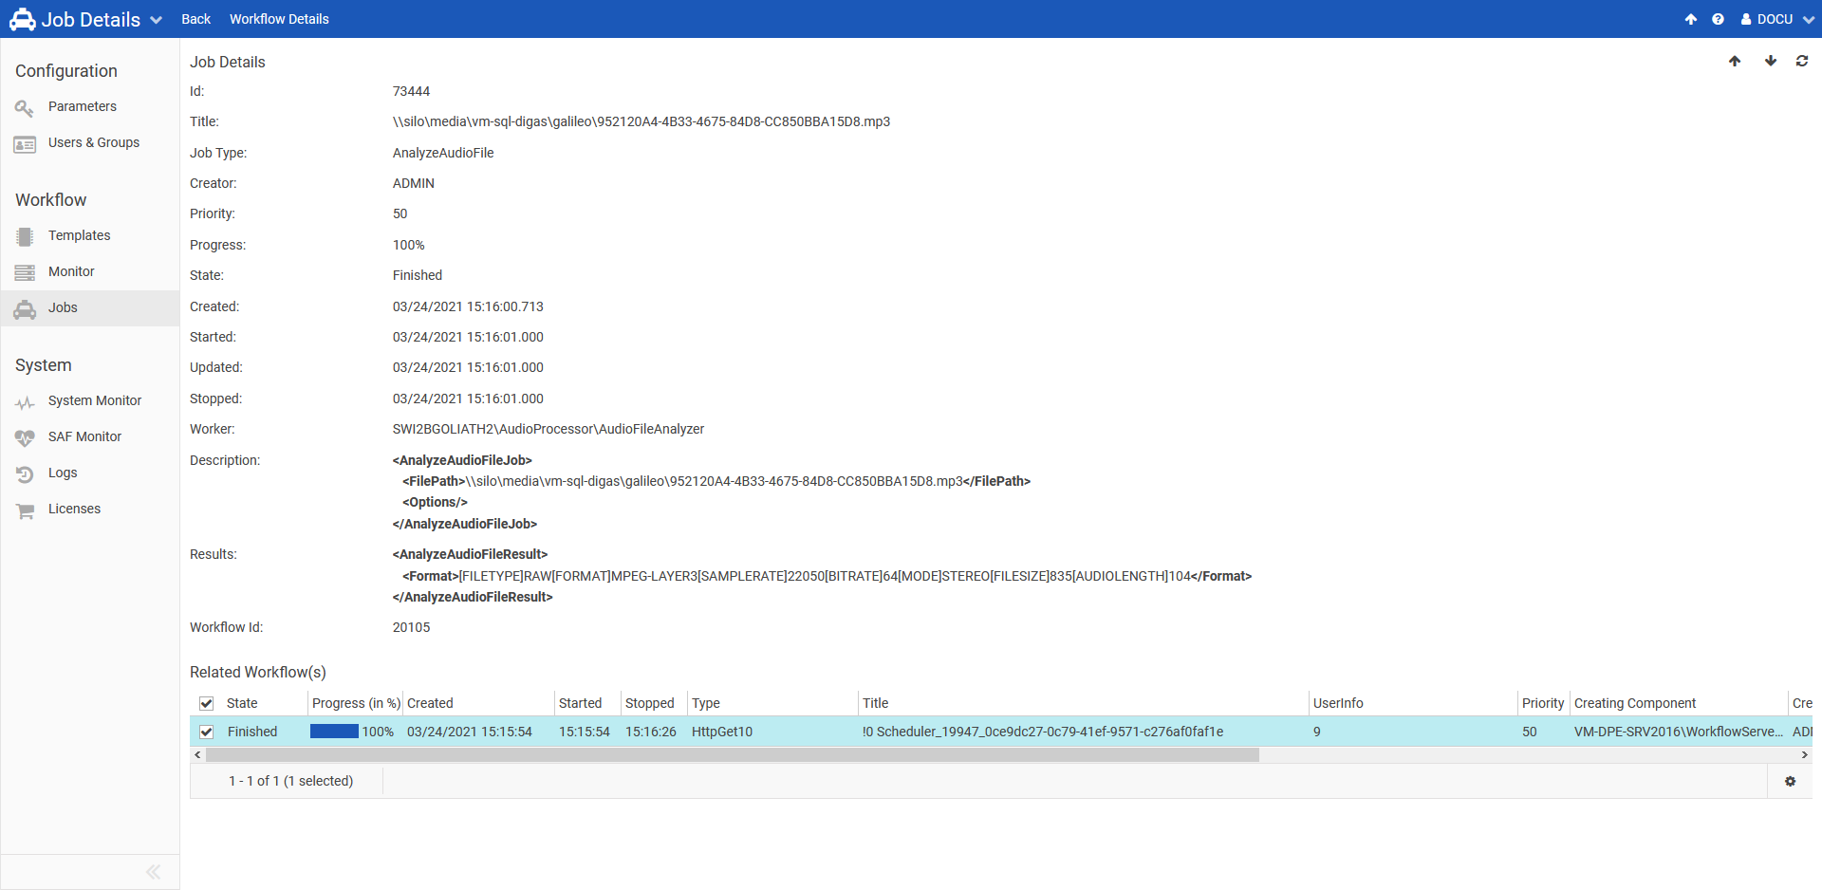Viewport: 1822px width, 890px height.
Task: Open help via question mark icon
Action: (1718, 19)
